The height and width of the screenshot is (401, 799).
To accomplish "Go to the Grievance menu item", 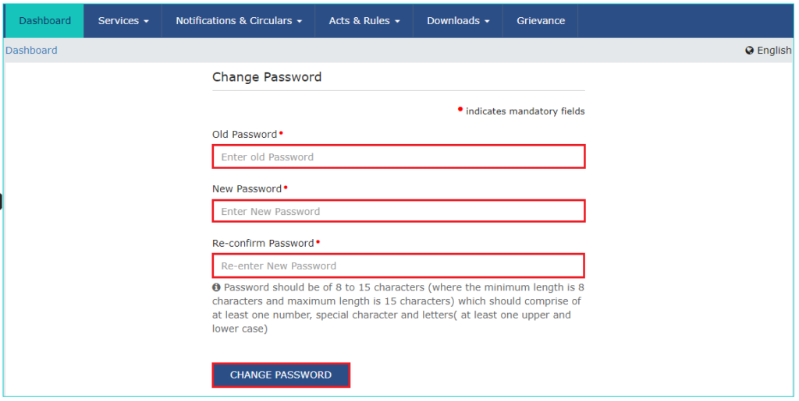I will [x=541, y=21].
